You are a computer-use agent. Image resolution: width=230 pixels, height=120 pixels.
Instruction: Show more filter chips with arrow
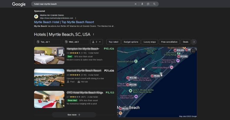[194, 42]
